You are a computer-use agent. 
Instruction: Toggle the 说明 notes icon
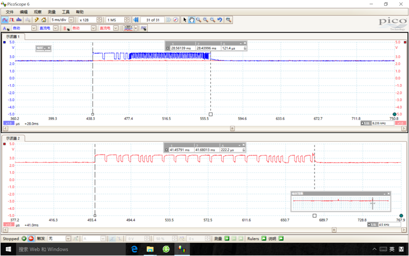tap(281, 239)
